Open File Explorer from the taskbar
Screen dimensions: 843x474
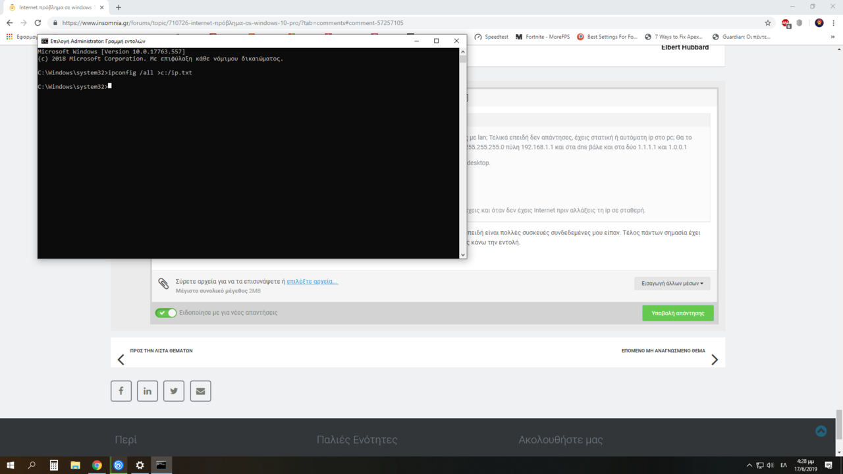(75, 465)
